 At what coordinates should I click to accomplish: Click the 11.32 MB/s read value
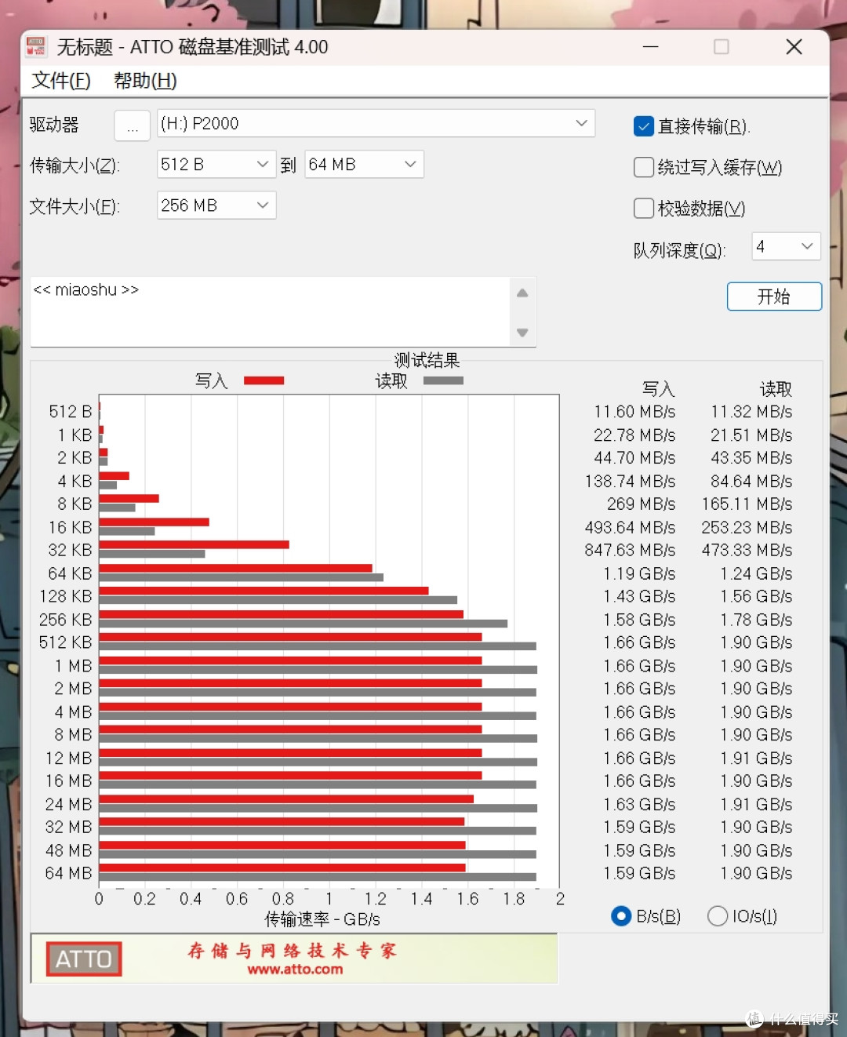pos(751,412)
